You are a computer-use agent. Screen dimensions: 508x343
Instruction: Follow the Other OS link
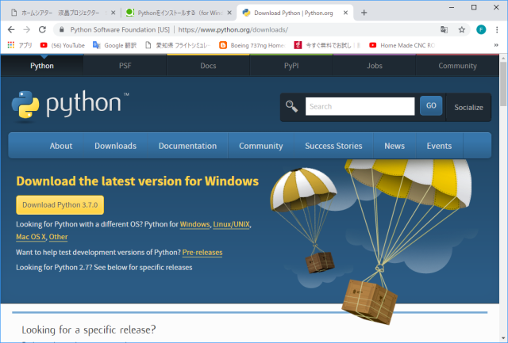pyautogui.click(x=58, y=237)
